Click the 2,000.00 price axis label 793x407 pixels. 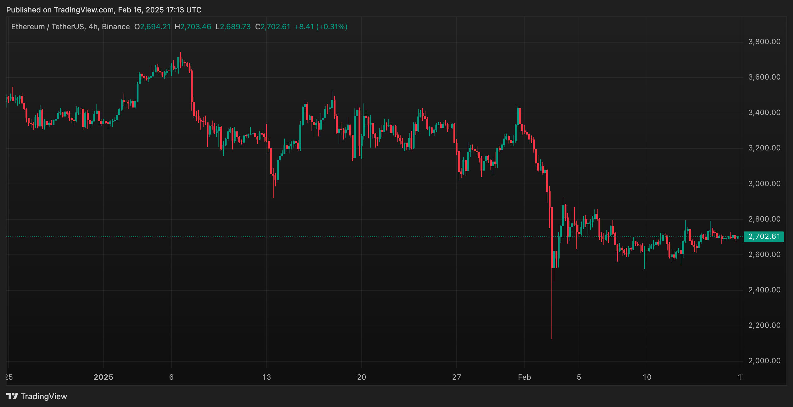[764, 361]
